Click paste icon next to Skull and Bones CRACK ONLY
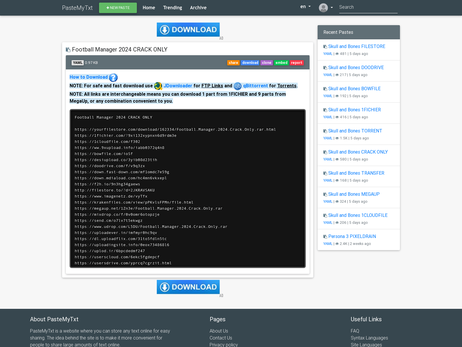The height and width of the screenshot is (347, 462). click(325, 152)
